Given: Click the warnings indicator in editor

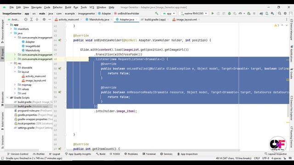Looking at the screenshot, I should point(277,25).
